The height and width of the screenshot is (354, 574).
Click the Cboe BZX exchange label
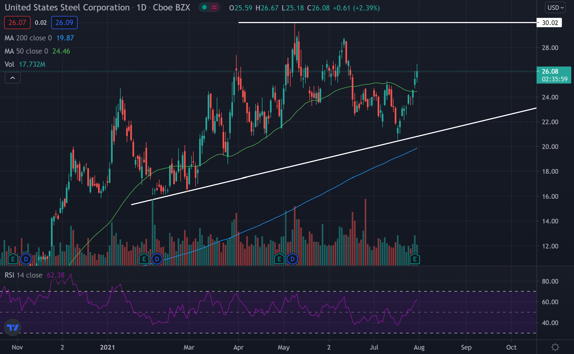pos(171,8)
